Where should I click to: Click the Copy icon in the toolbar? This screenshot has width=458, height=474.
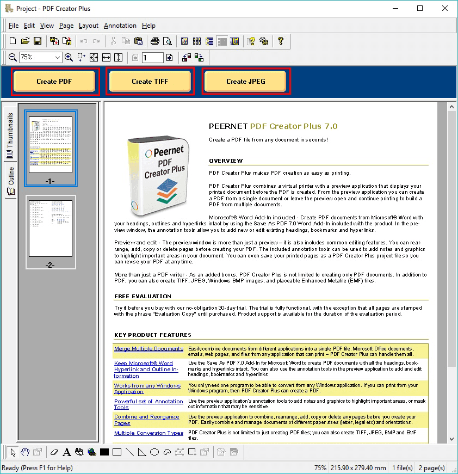(x=126, y=41)
